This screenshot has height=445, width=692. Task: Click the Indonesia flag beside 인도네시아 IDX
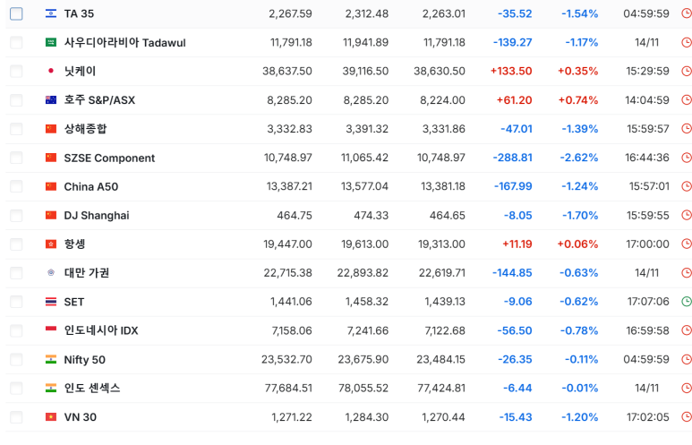click(51, 329)
